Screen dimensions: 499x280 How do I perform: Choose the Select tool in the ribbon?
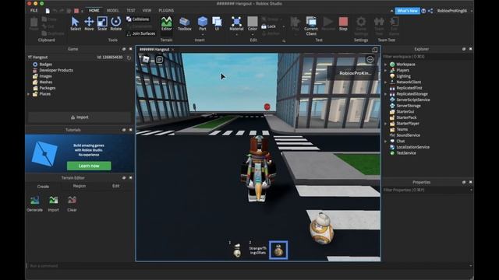pos(76,24)
